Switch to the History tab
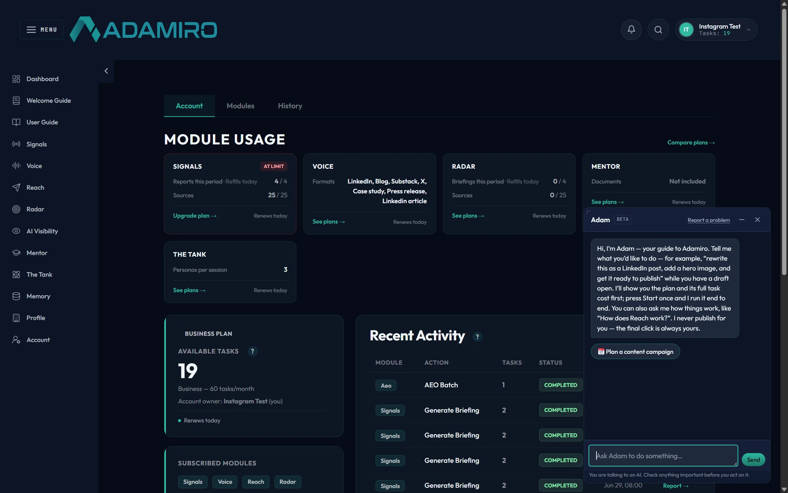 click(290, 106)
